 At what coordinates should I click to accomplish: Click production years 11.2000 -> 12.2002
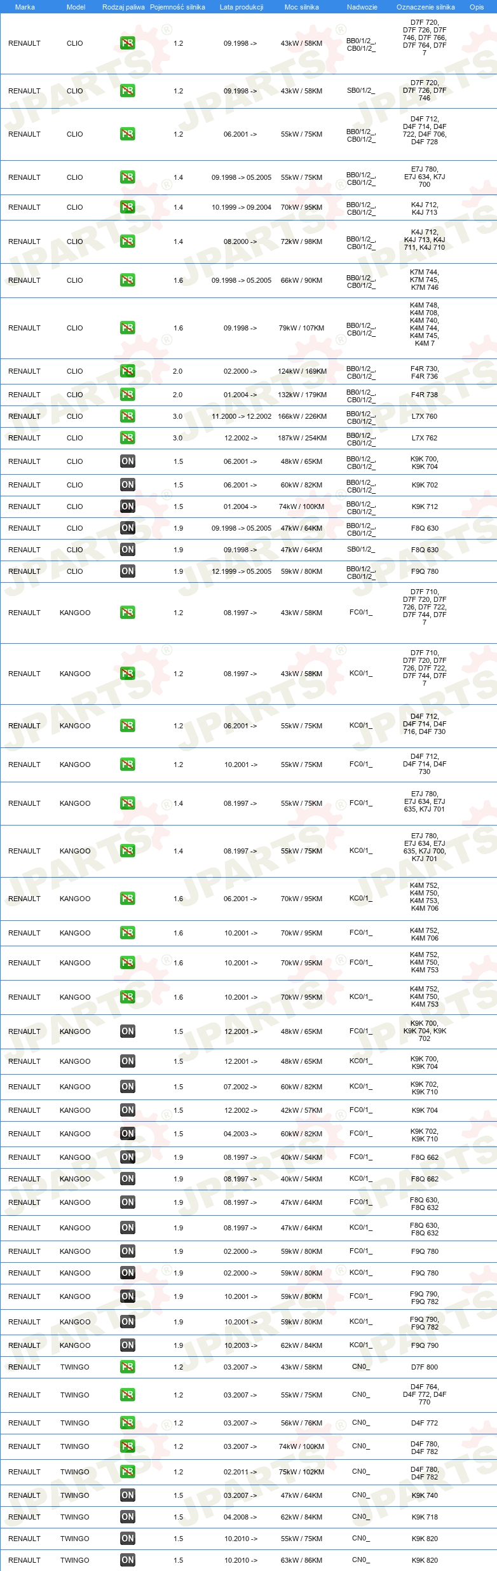[242, 416]
